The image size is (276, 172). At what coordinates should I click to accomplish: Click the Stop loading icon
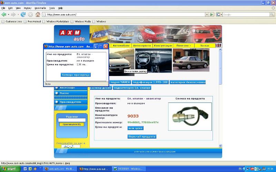click(x=30, y=14)
